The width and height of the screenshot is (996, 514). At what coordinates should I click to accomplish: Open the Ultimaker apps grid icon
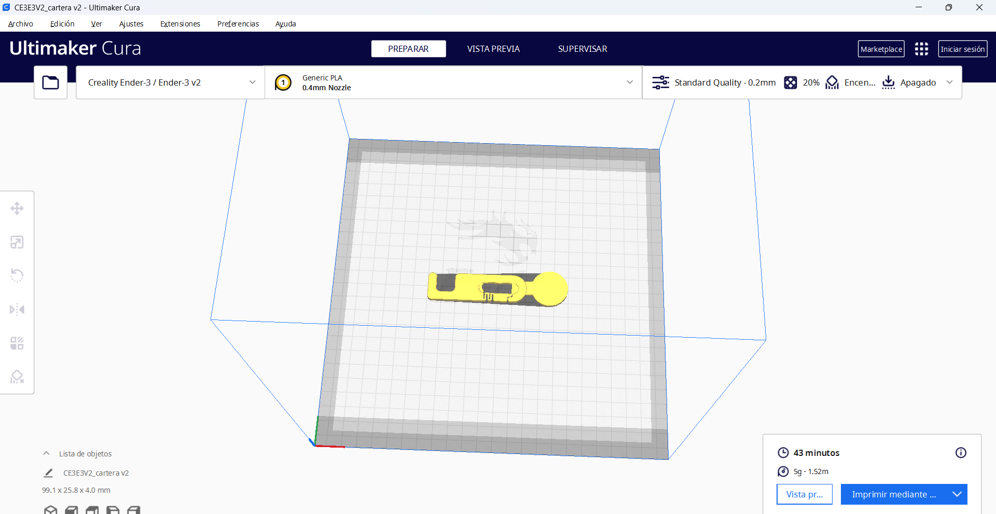921,49
